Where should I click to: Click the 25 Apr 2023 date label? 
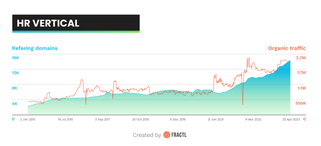coord(291,119)
